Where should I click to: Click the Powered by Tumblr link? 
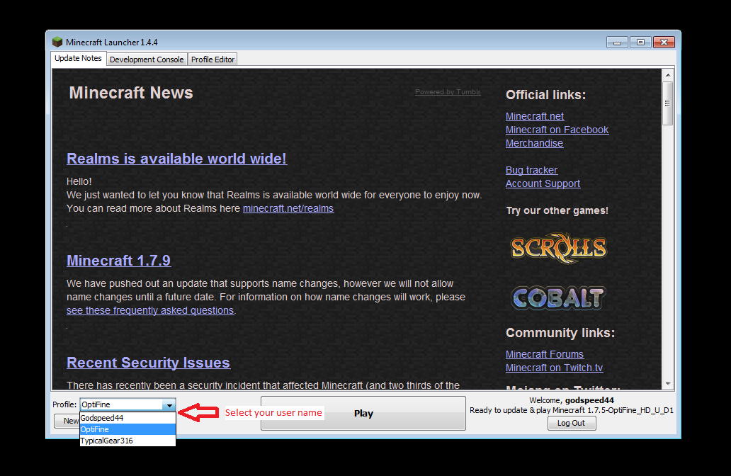(448, 92)
